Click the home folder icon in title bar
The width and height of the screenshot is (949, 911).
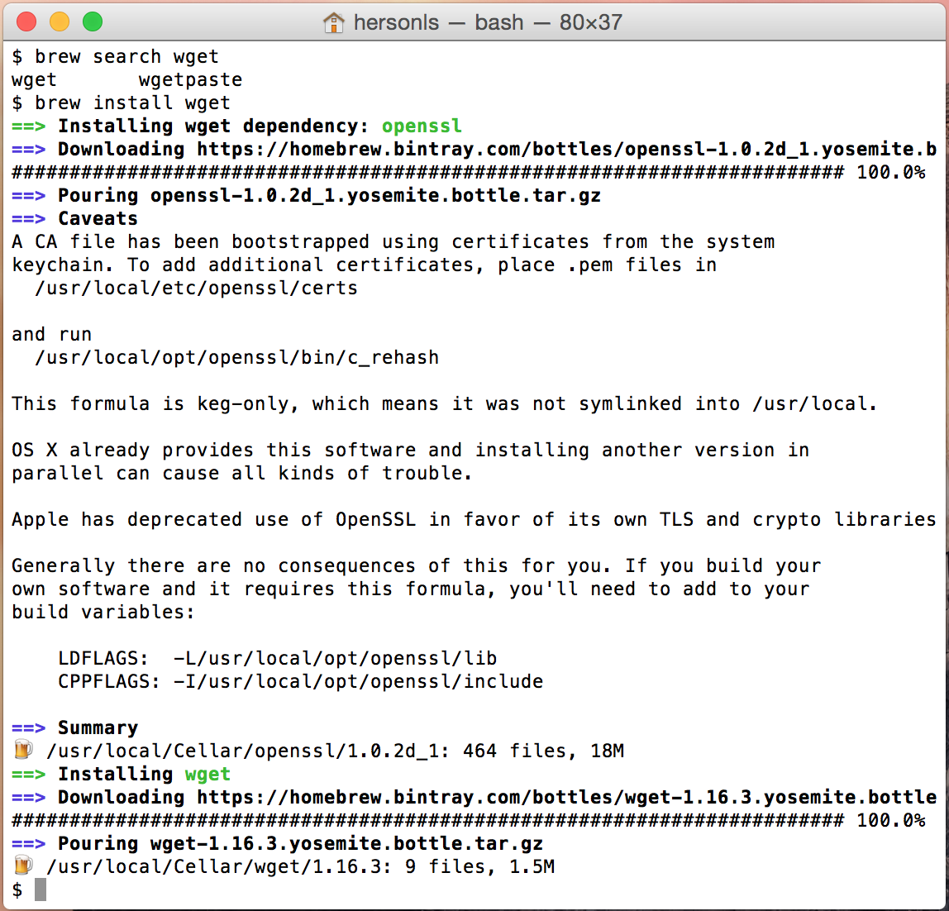(333, 23)
